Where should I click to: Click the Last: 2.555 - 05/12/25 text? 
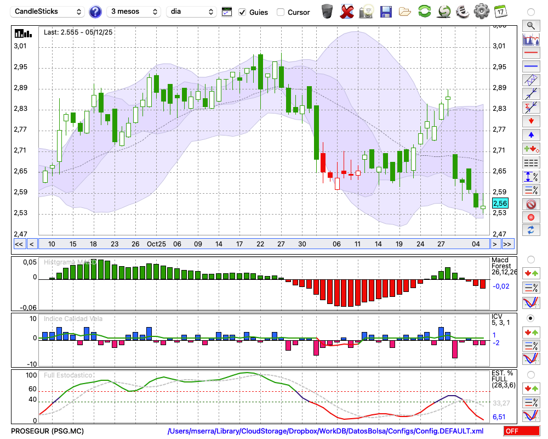tap(78, 32)
